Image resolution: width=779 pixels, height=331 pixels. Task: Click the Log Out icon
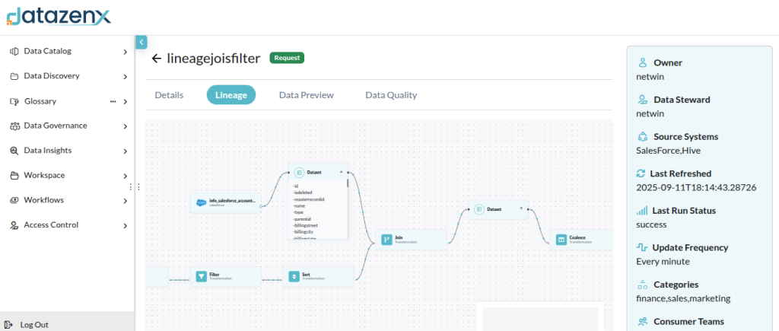tap(9, 324)
